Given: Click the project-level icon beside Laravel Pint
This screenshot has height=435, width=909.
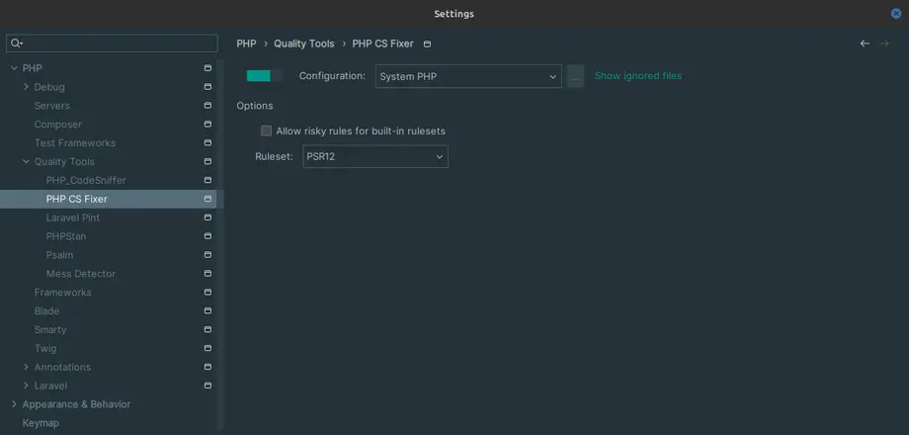Looking at the screenshot, I should click(207, 217).
